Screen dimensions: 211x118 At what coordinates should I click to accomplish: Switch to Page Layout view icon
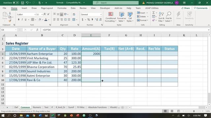click(172, 111)
